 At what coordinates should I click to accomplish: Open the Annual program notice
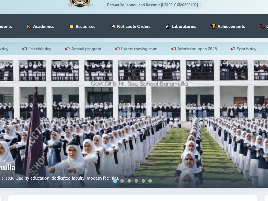83,49
